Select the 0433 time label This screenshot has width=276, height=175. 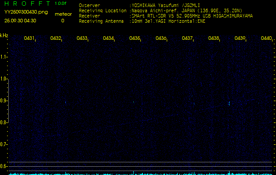point(82,38)
